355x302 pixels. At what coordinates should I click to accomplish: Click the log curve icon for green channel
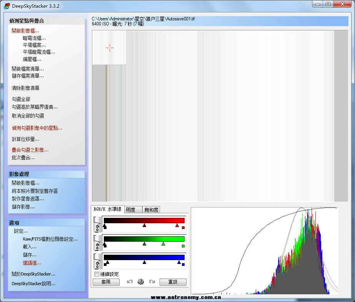tap(97, 243)
